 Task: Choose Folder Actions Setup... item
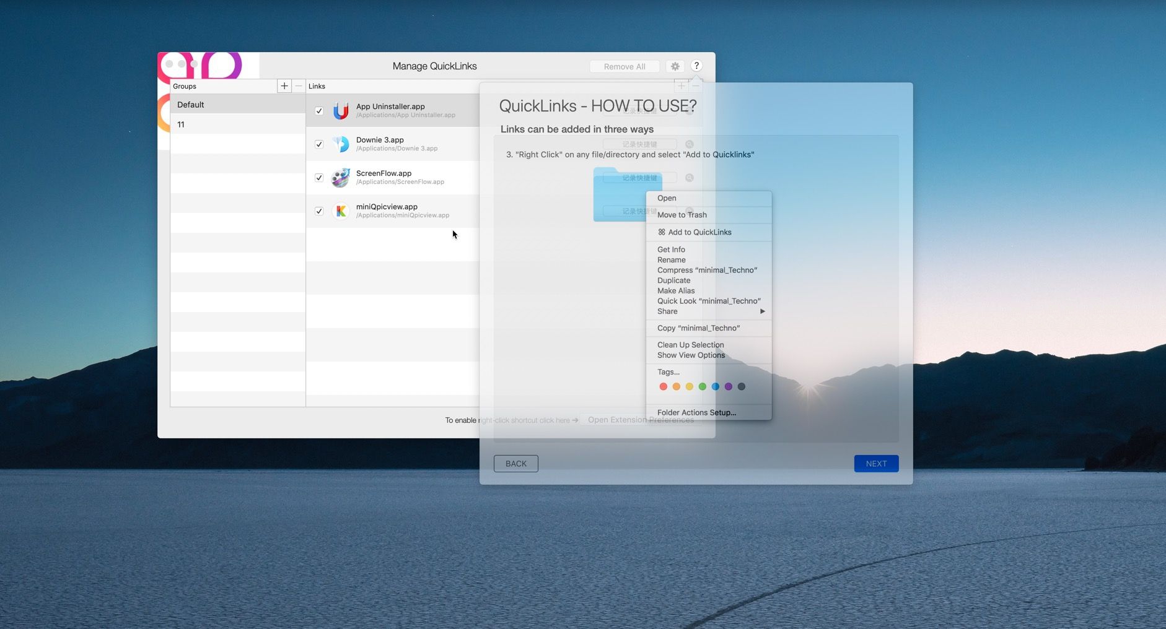[709, 412]
